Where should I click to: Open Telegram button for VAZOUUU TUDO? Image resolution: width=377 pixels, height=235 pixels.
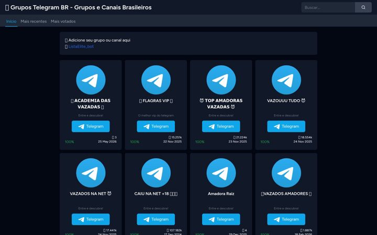pyautogui.click(x=286, y=126)
